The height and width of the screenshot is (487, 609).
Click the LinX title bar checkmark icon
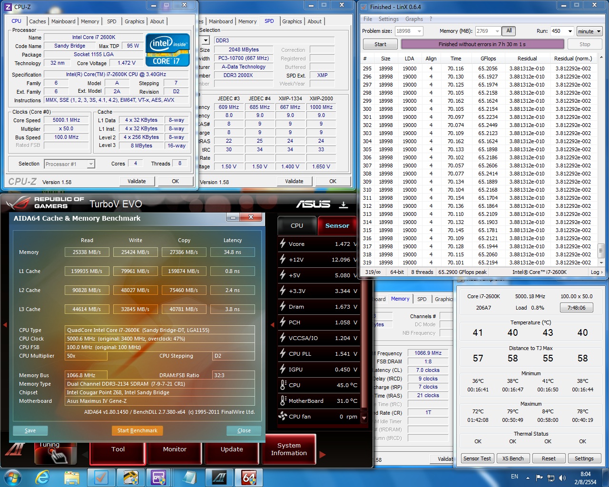click(x=364, y=7)
